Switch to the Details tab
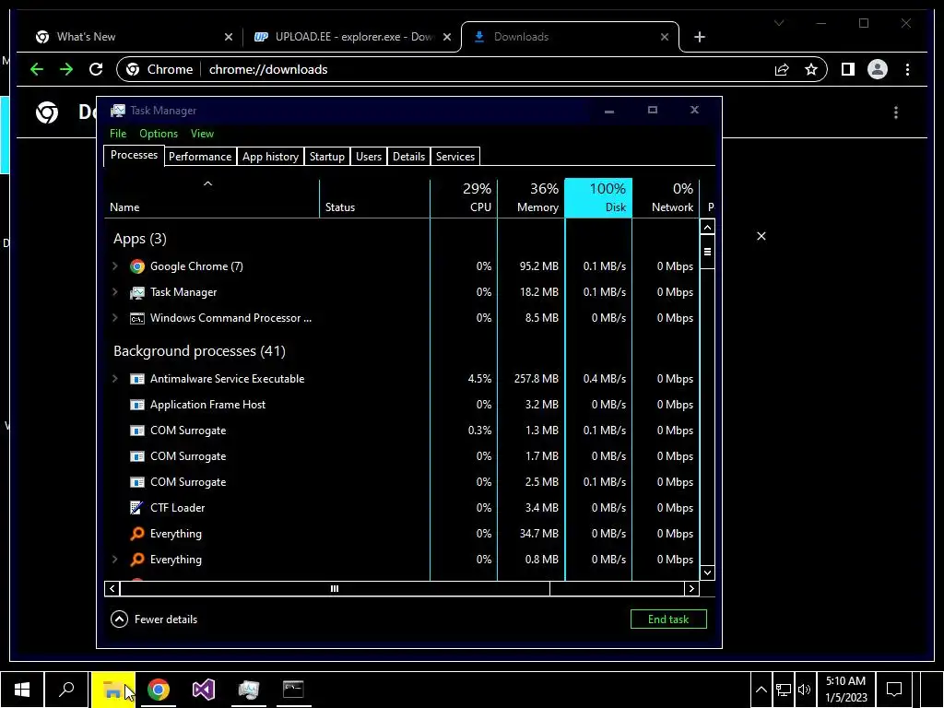The height and width of the screenshot is (708, 944). tap(408, 157)
